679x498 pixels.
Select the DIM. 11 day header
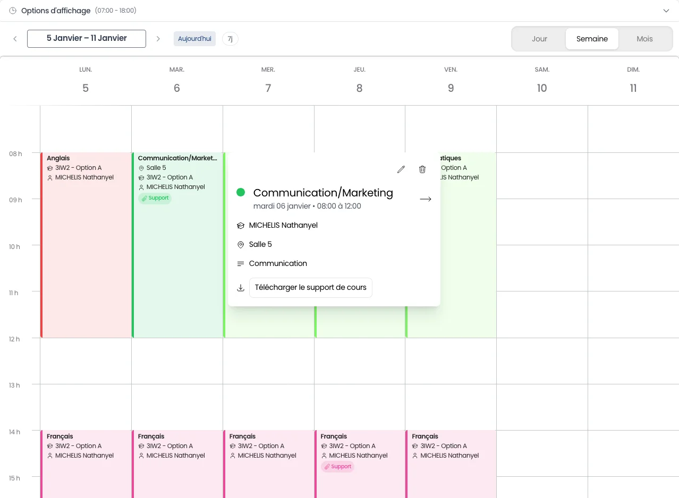633,81
